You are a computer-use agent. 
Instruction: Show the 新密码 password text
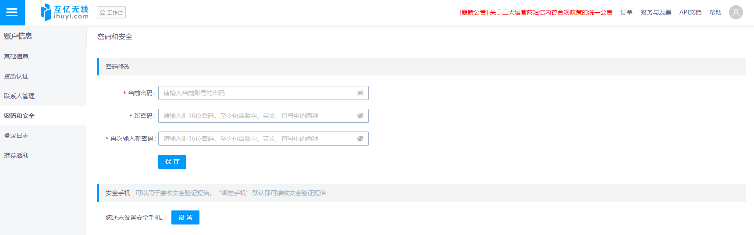360,116
